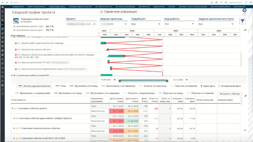Collapse '1. Ключевые события проекта' row
This screenshot has width=253, height=142.
pyautogui.click(x=13, y=108)
